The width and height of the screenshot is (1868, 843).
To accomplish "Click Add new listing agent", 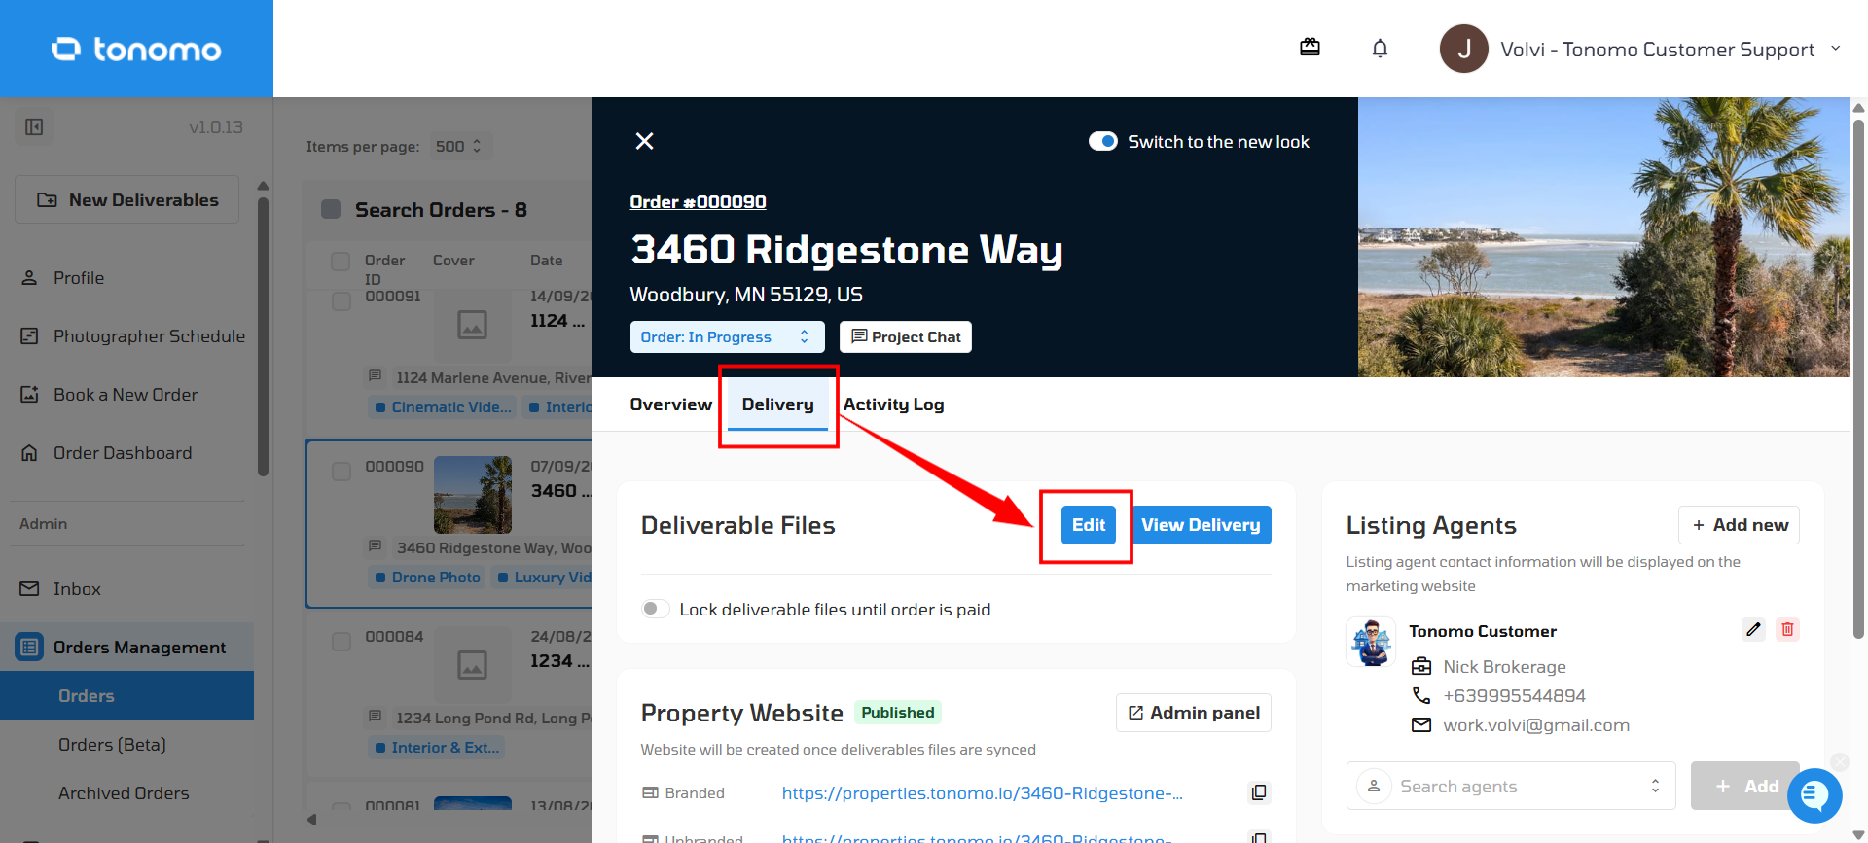I will click(x=1739, y=525).
